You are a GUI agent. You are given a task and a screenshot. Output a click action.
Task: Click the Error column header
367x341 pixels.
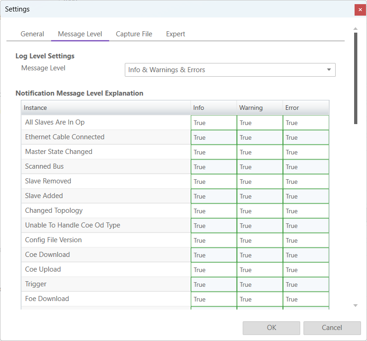306,108
